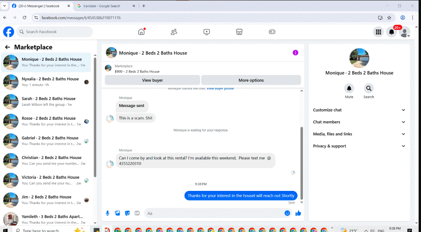421x232 pixels.
Task: Open Gabriel 2 Beds 2 Baths House chat
Action: (46, 141)
